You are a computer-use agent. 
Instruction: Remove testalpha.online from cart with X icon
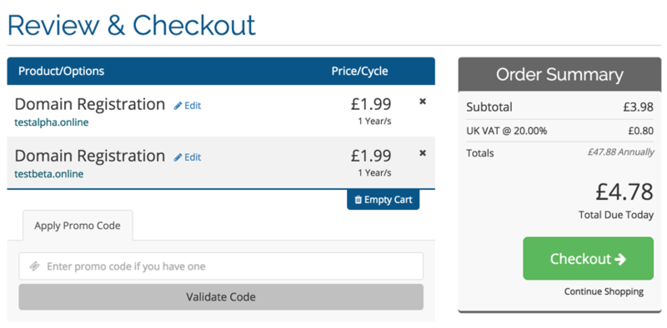click(423, 102)
